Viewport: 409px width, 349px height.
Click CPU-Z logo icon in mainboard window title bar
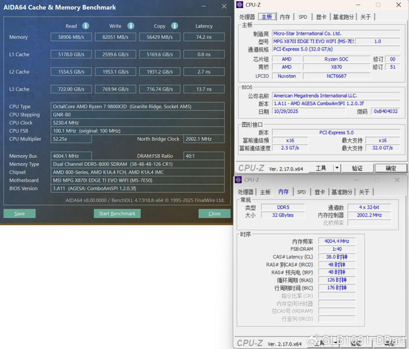tap(239, 5)
